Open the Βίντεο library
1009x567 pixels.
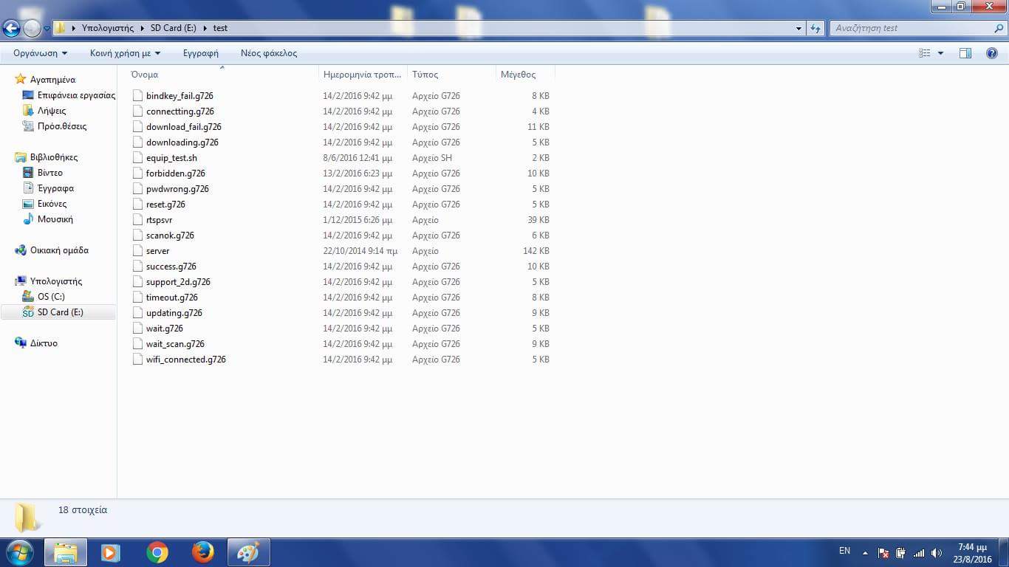(50, 173)
